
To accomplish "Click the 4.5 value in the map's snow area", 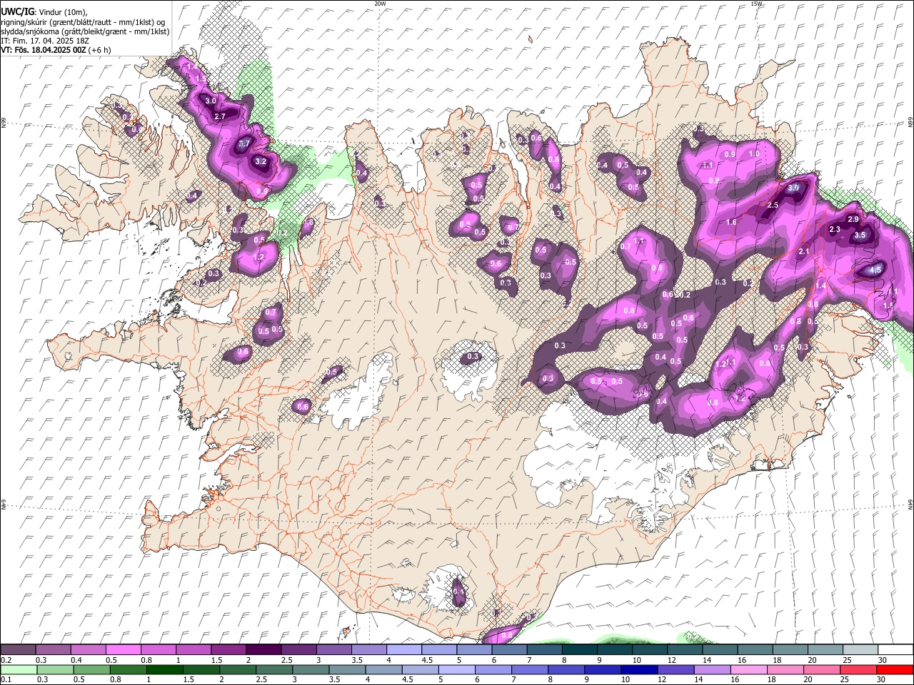I will click(x=875, y=270).
